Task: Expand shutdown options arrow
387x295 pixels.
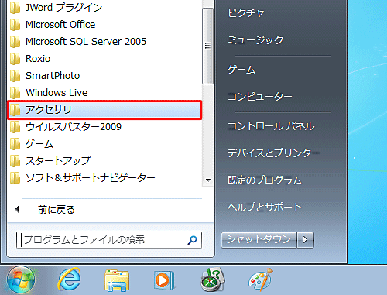Action: pos(305,240)
